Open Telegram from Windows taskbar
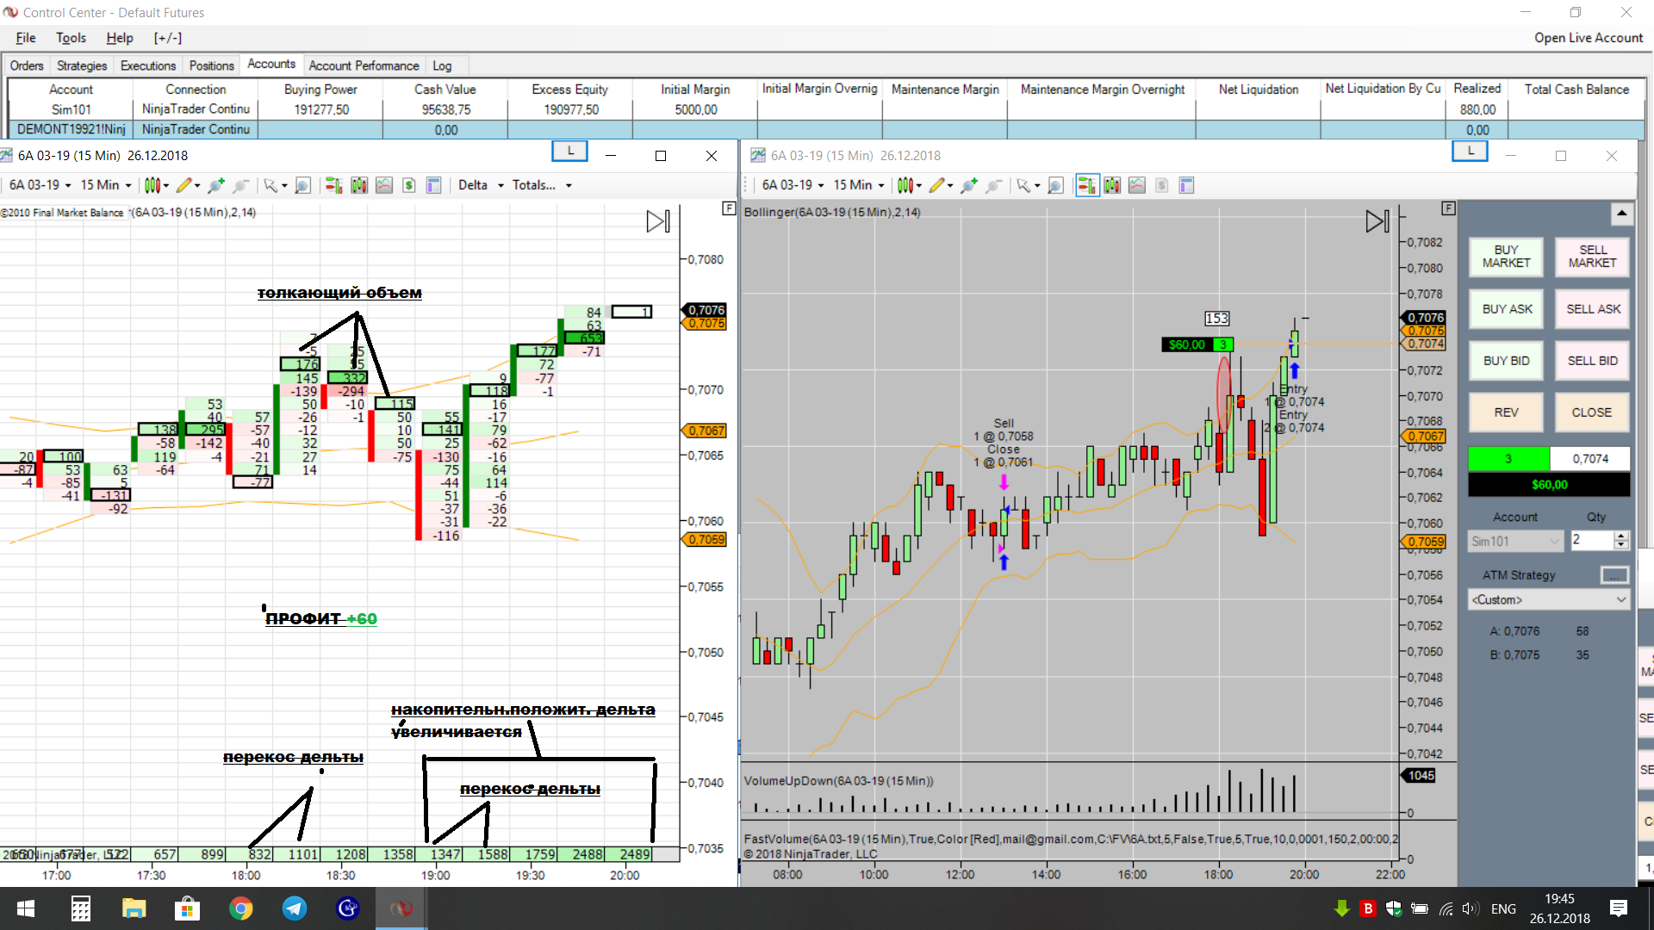The height and width of the screenshot is (930, 1654). 295,908
